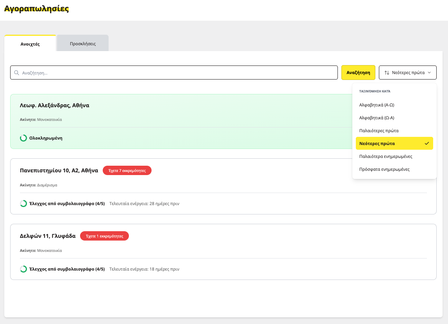Click the sort arrows icon
The image size is (448, 324).
pyautogui.click(x=387, y=73)
